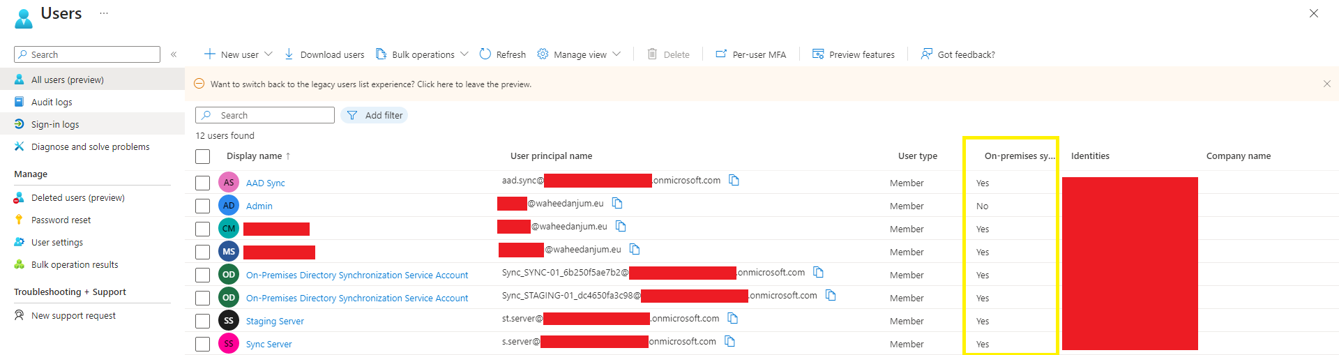Open Sign-in logs in the sidebar
Screen dimensions: 1339x355
(92, 124)
